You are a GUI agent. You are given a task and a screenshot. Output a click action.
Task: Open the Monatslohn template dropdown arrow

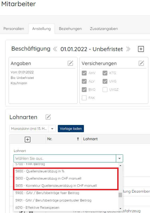point(52,129)
